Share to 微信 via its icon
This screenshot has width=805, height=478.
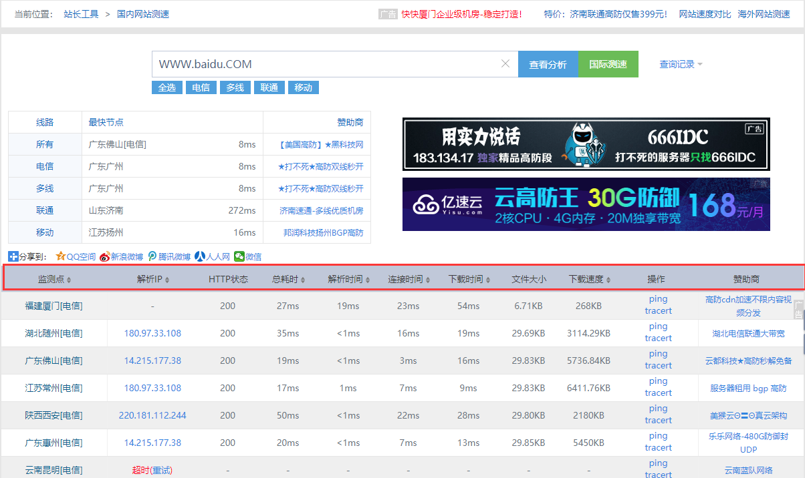coord(239,256)
